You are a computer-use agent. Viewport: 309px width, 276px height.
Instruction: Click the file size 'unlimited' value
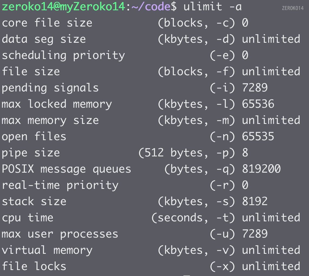point(271,72)
